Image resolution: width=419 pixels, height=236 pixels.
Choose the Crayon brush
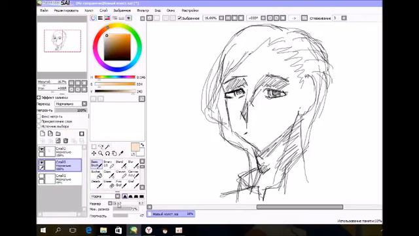[x=121, y=174]
